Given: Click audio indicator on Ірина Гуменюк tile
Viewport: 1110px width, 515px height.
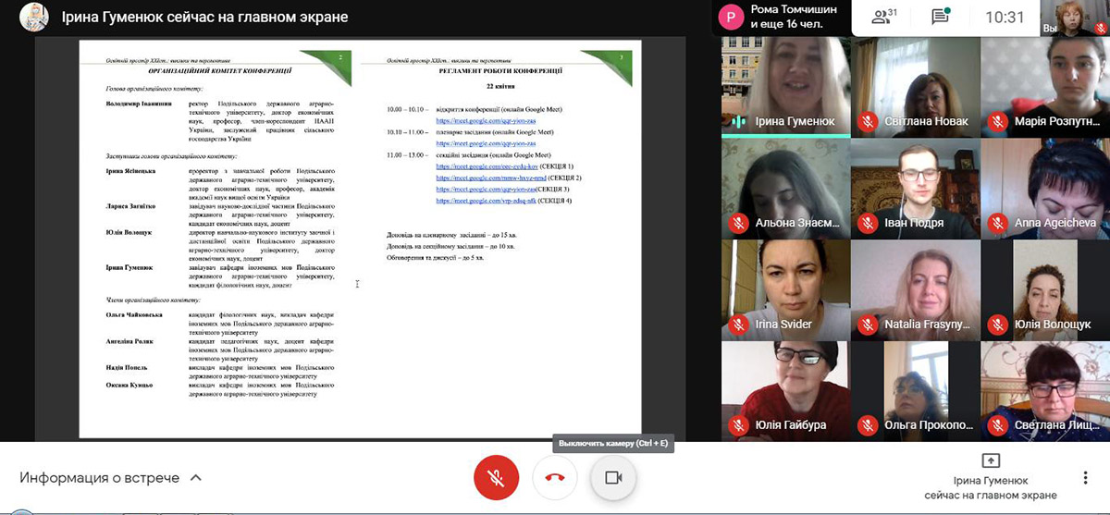Looking at the screenshot, I should [x=738, y=121].
